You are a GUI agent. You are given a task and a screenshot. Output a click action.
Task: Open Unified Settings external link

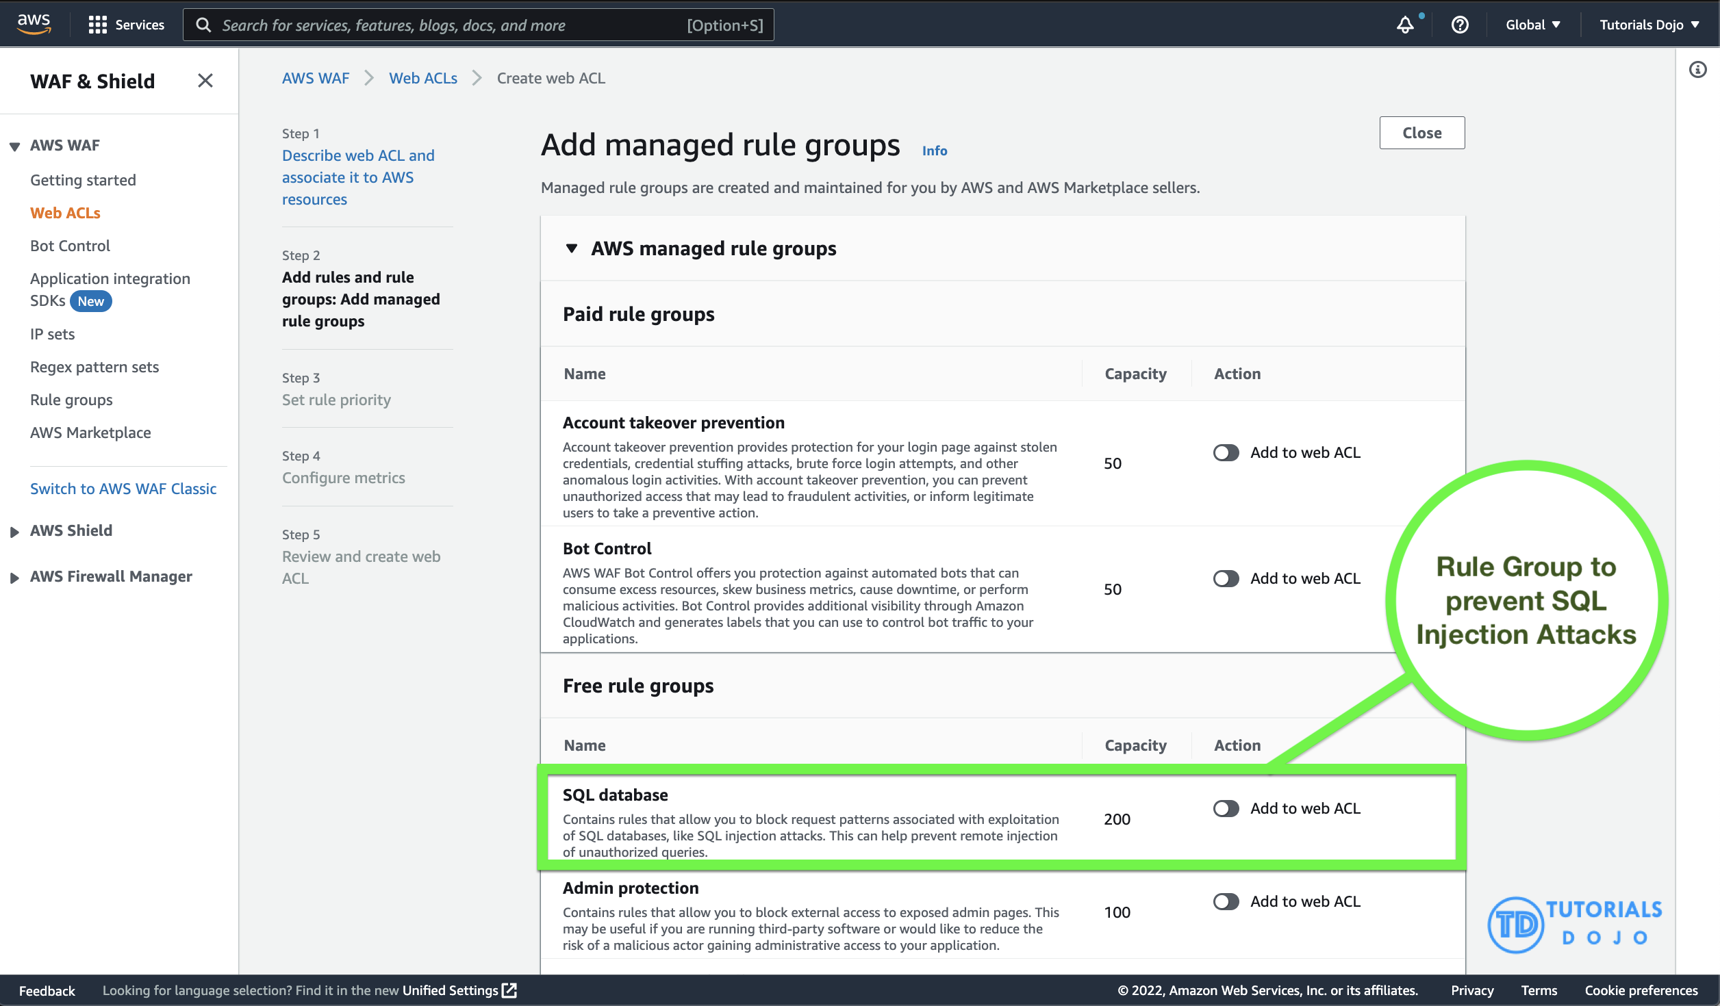(x=459, y=990)
